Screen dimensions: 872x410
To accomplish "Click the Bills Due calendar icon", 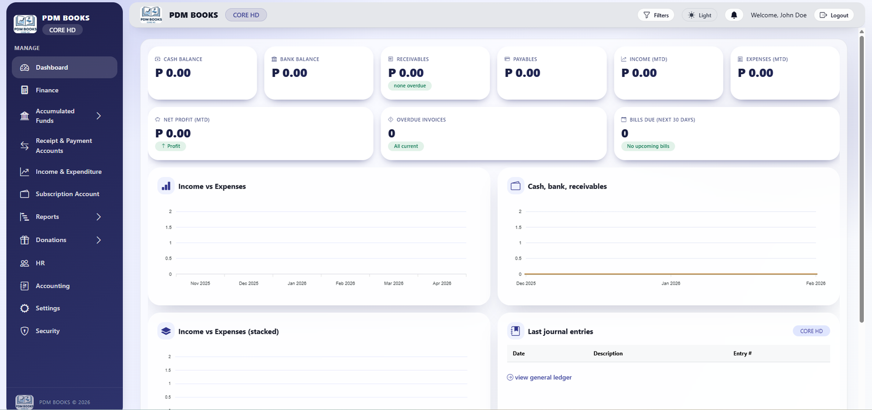I will tap(624, 119).
